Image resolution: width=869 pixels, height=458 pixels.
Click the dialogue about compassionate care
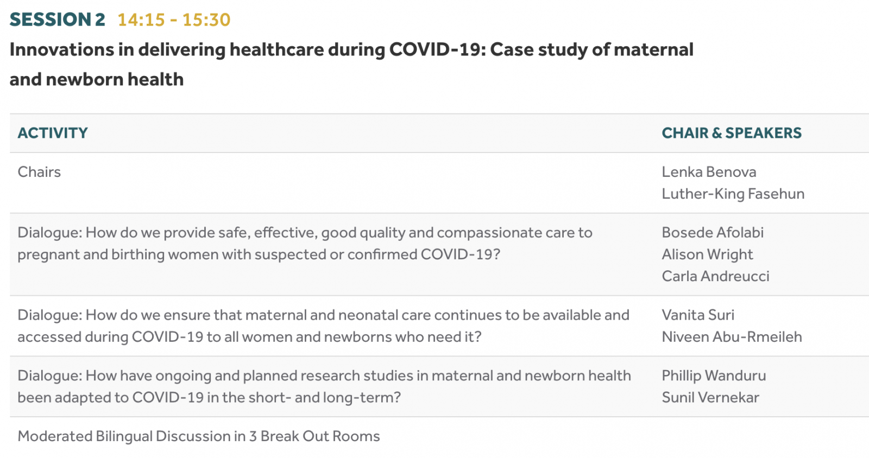(x=305, y=244)
